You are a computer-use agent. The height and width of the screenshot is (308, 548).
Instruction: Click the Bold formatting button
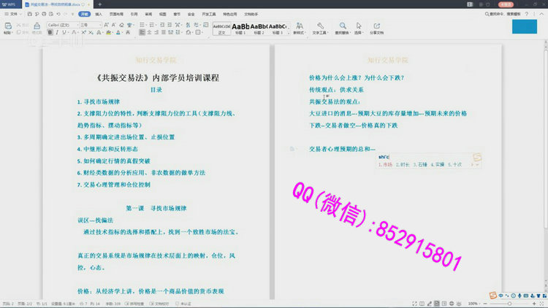(50, 33)
